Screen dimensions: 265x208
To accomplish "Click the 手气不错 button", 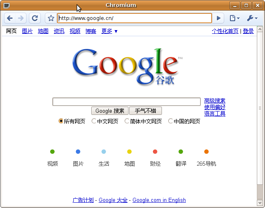I will [x=146, y=111].
